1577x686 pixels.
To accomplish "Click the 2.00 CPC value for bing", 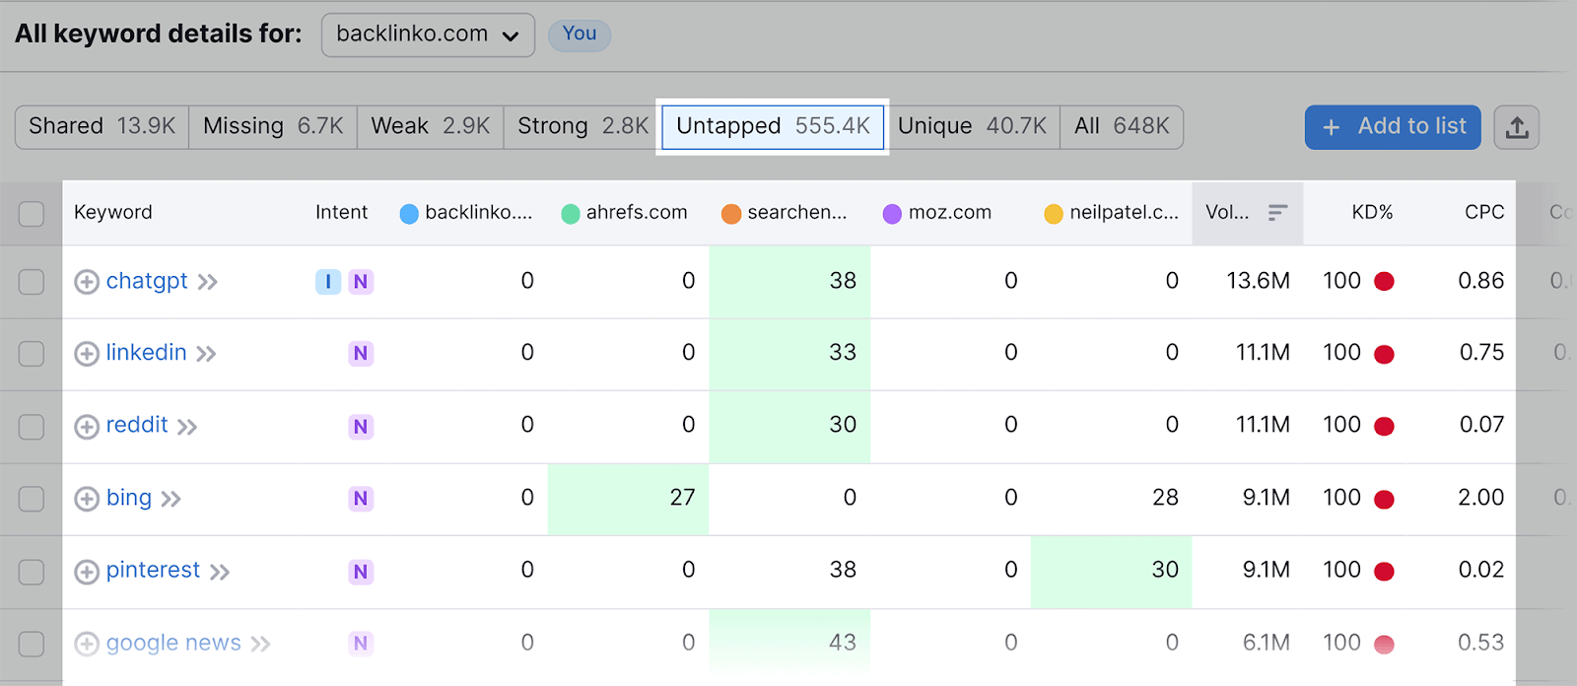I will (1480, 498).
